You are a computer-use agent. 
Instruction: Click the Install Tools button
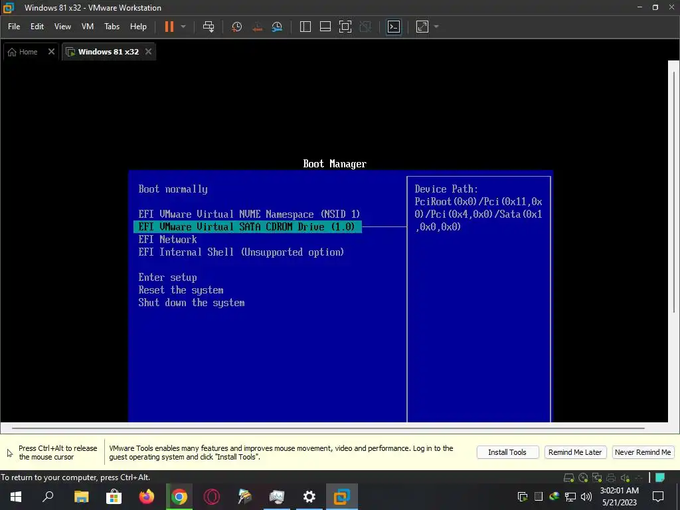[507, 452]
